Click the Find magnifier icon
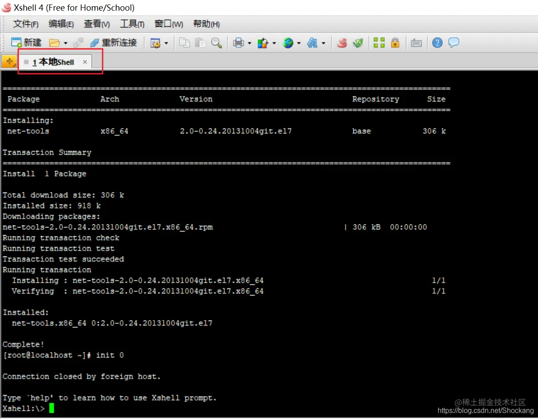The width and height of the screenshot is (538, 419). 216,43
